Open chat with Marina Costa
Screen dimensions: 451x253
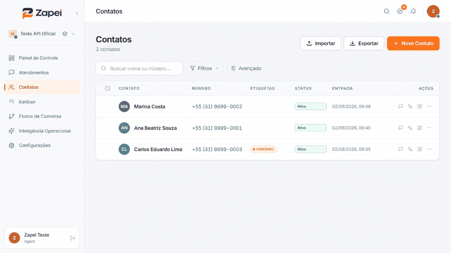[401, 106]
